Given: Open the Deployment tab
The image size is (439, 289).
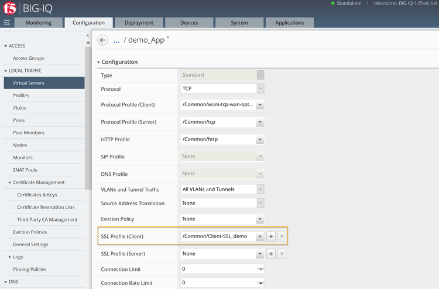Looking at the screenshot, I should pos(139,23).
